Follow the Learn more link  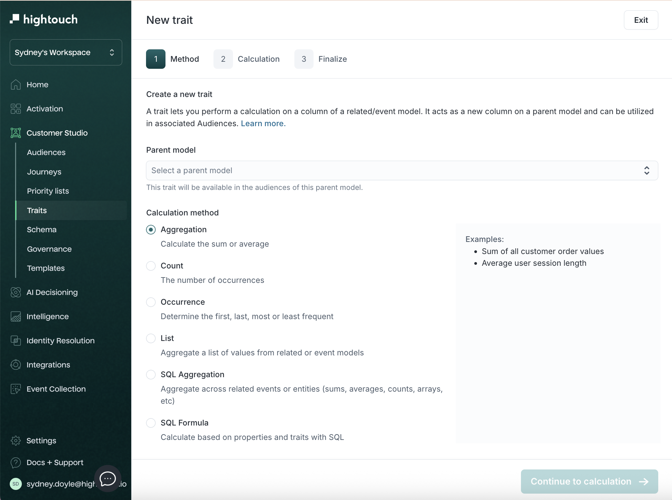[x=263, y=123]
